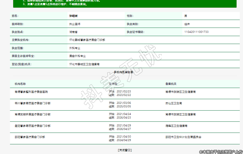Select 怀化市鹤城区卫生健康局 issuing authority
This screenshot has height=154, width=243.
pyautogui.click(x=84, y=64)
